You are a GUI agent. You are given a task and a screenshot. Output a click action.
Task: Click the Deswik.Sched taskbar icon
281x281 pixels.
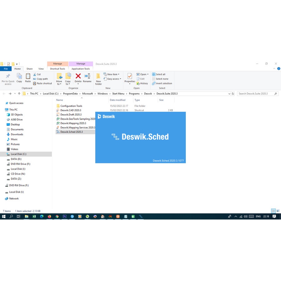(141, 216)
